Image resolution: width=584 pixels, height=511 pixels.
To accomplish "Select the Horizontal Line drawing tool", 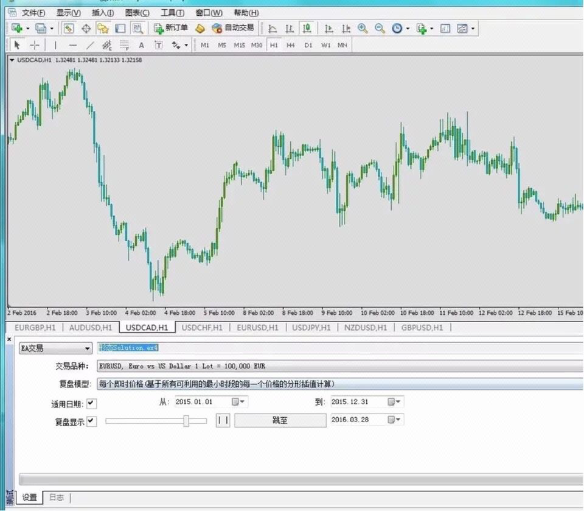I will pos(72,45).
